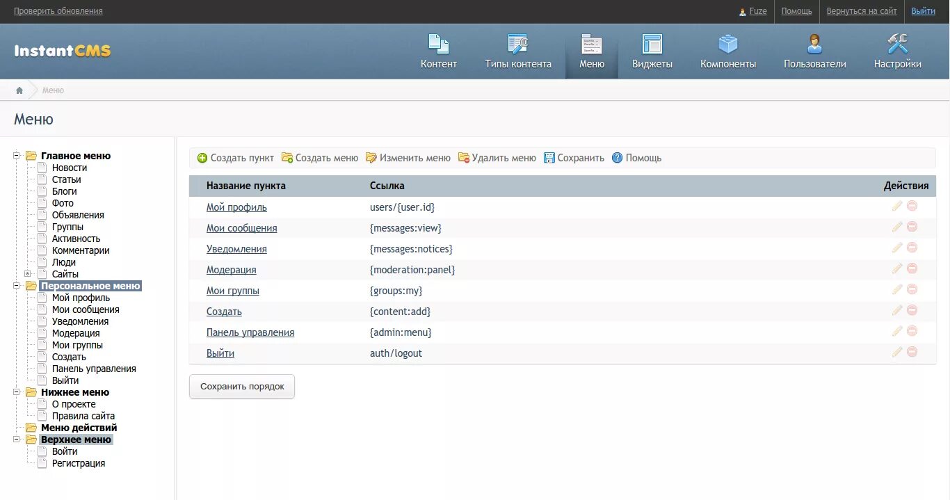
Task: Select Объявления in the tree
Action: click(78, 215)
